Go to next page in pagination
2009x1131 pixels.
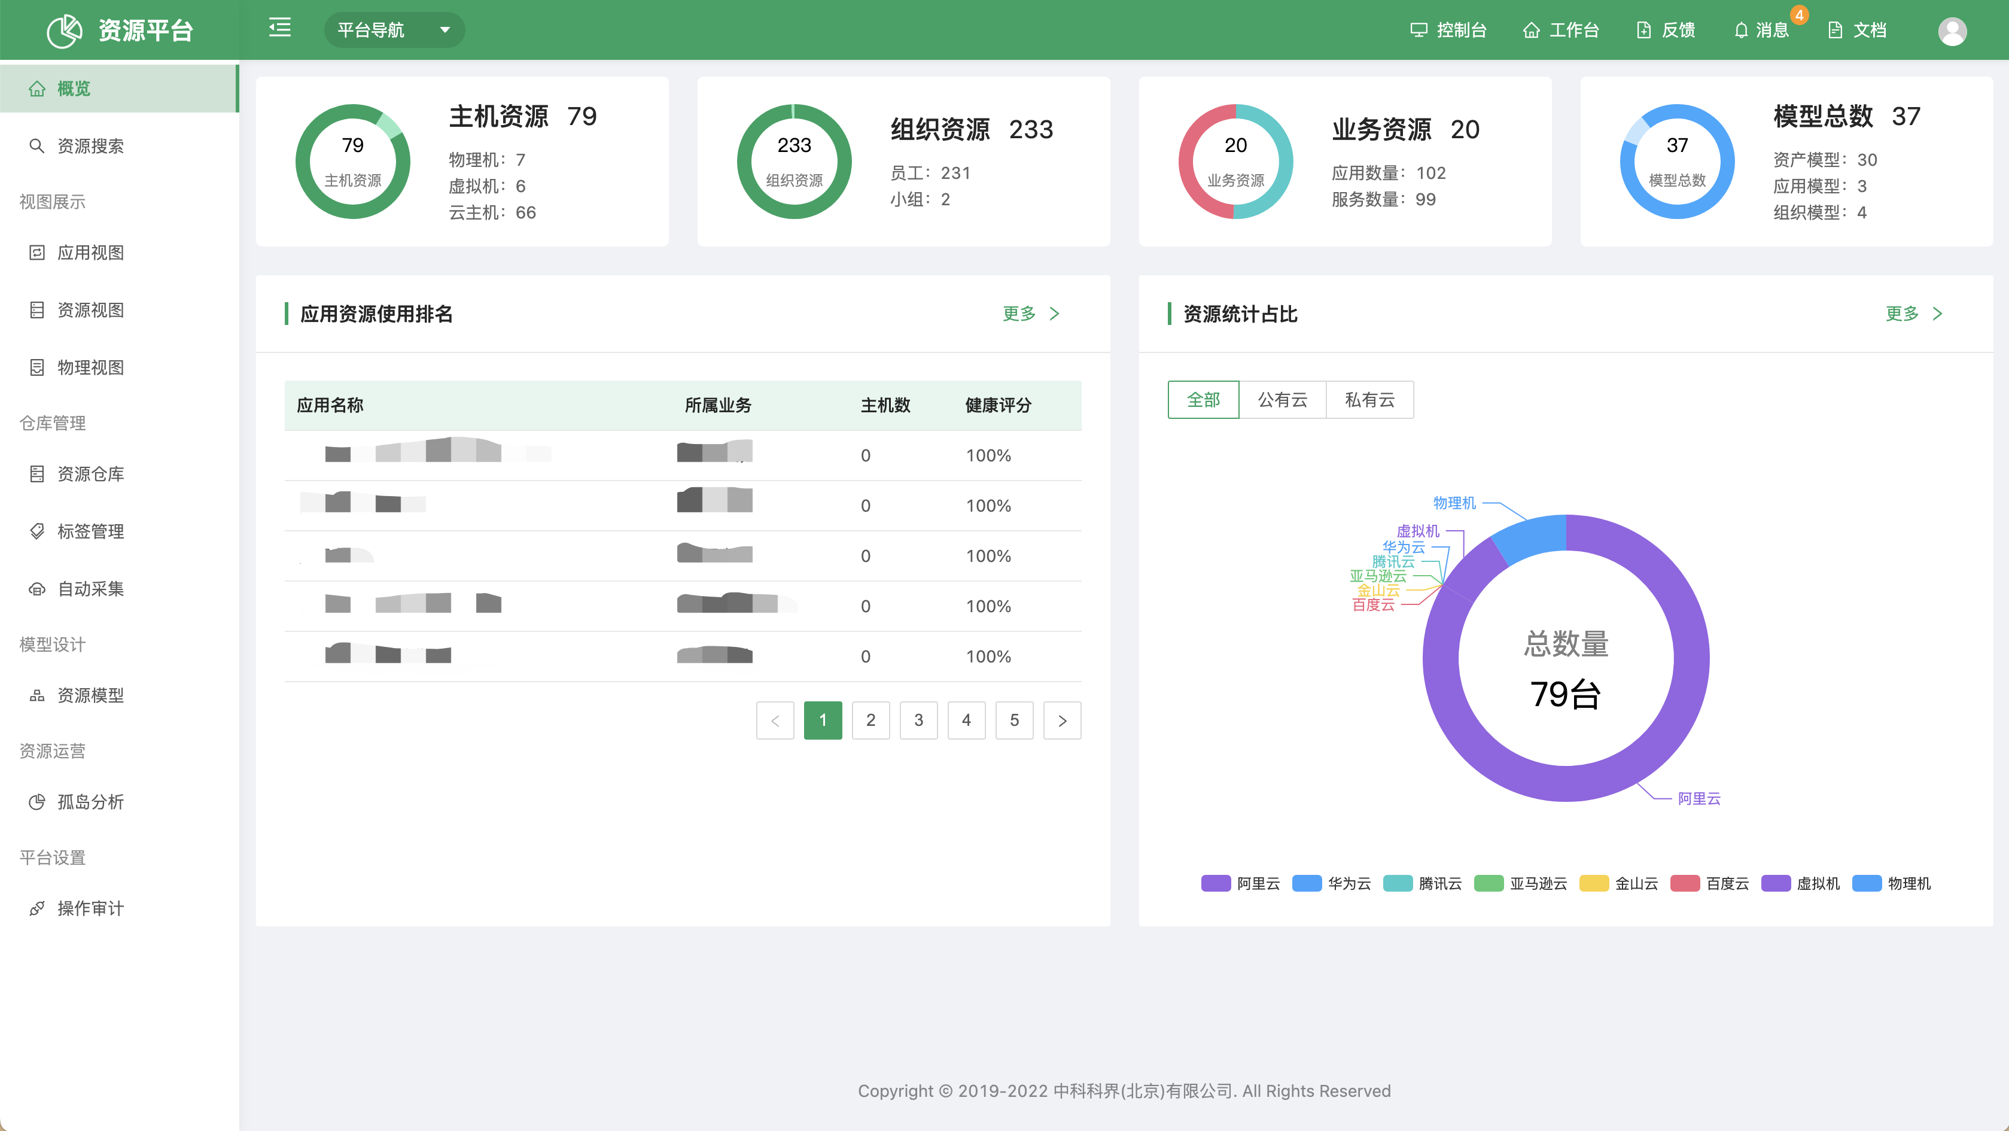[x=1062, y=720]
